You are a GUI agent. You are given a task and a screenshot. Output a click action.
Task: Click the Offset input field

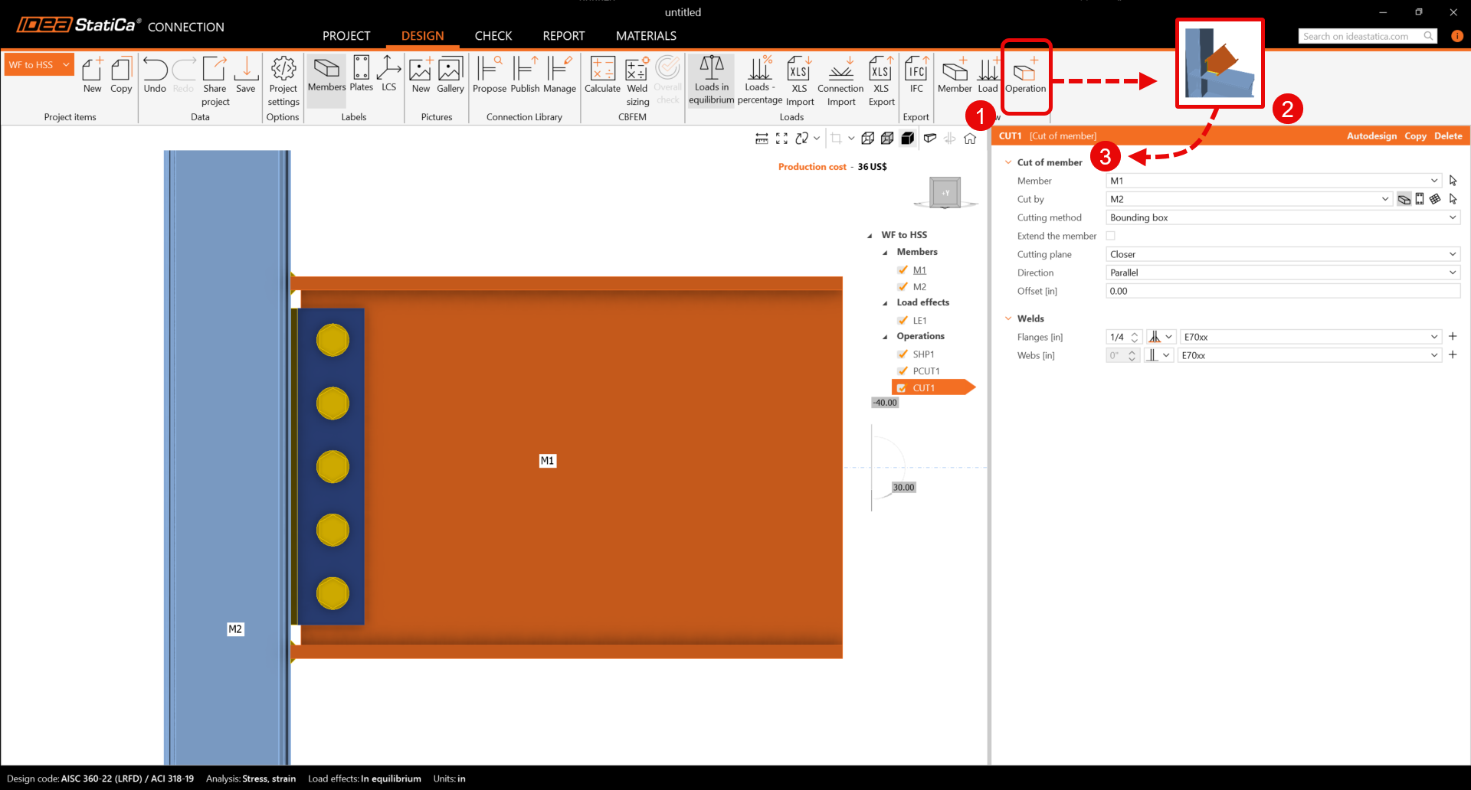click(x=1283, y=291)
